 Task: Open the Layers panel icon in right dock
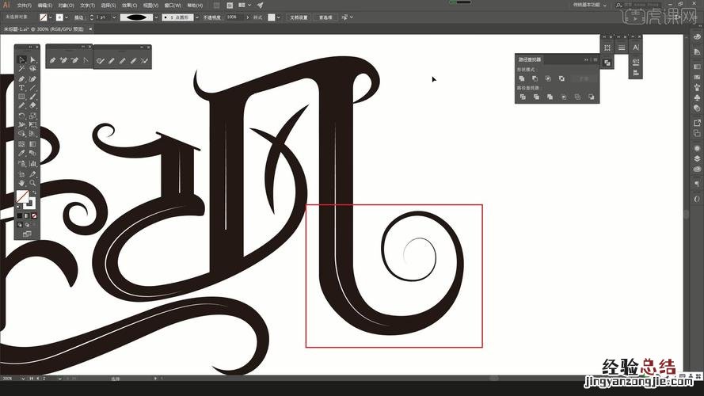(x=697, y=158)
